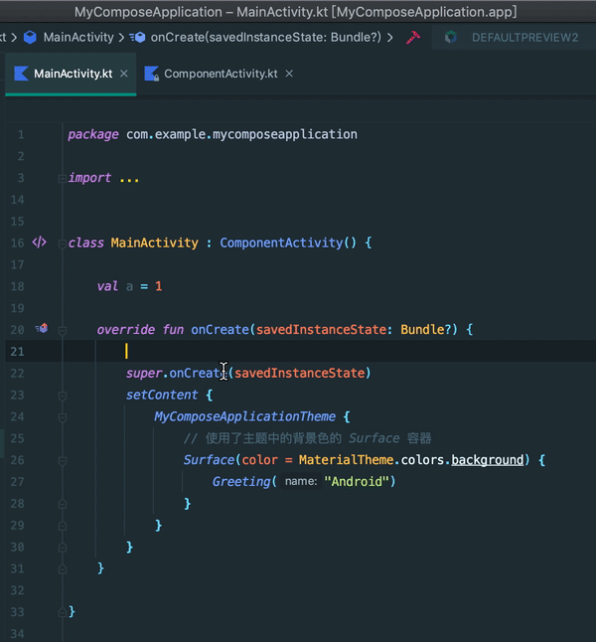596x642 pixels.
Task: Click the ComponentActivity() superclass reference
Action: pos(288,242)
